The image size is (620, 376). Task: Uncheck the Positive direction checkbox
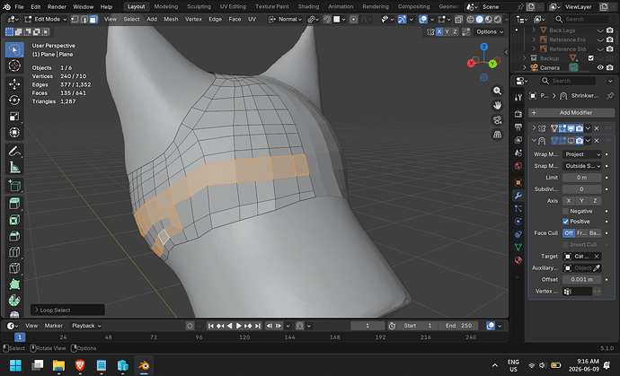pyautogui.click(x=565, y=222)
